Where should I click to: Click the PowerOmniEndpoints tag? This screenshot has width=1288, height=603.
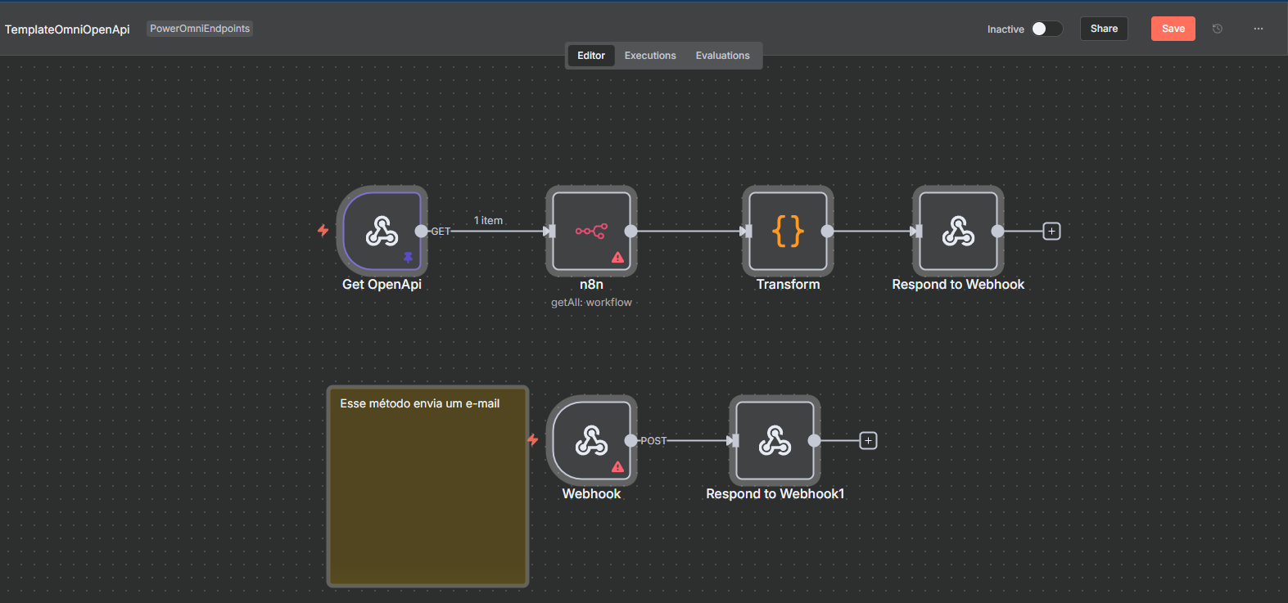(x=200, y=29)
